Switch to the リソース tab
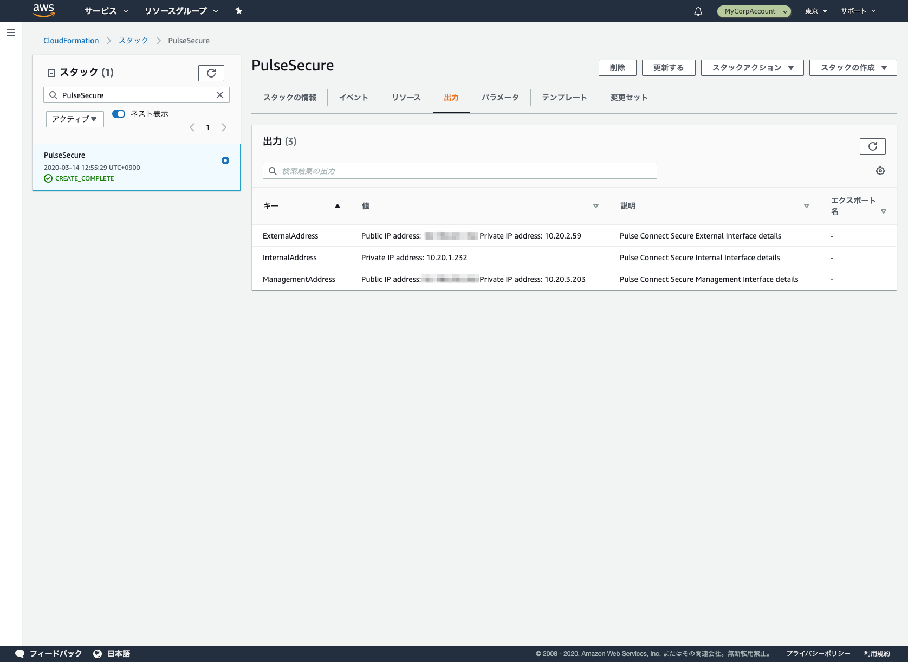Screen dimensions: 908x662 tap(406, 98)
